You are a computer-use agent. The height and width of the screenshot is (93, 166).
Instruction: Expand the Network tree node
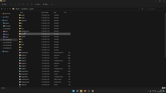pos(1,52)
